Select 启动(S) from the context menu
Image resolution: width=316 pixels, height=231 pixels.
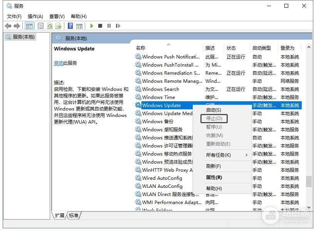pos(213,110)
